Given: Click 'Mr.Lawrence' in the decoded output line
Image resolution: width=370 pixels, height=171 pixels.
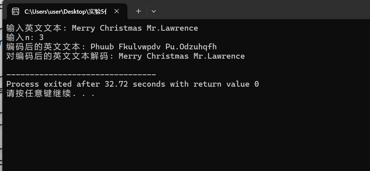Looking at the screenshot, I should pyautogui.click(x=219, y=56).
